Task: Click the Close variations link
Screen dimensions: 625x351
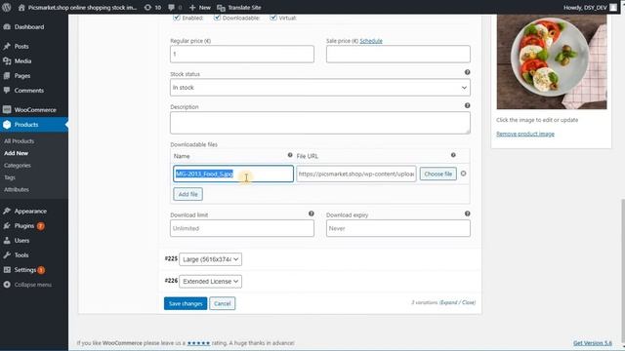Action: (x=469, y=302)
